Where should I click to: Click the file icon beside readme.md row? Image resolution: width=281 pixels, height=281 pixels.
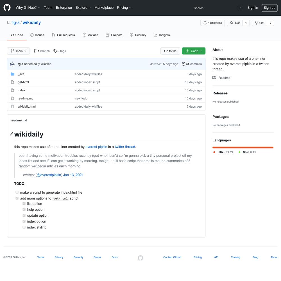pos(13,98)
